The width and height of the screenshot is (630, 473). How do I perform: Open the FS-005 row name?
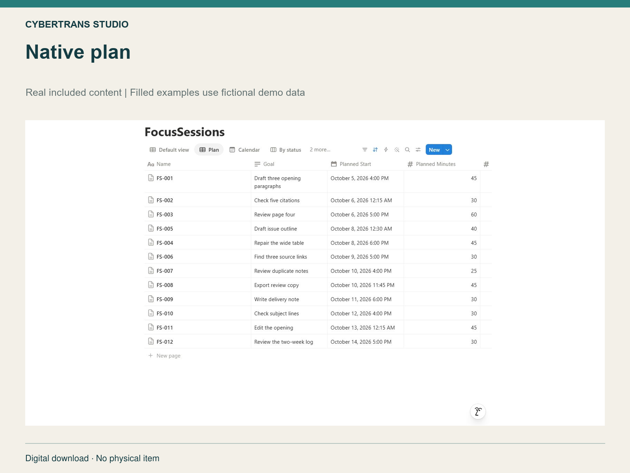click(x=165, y=229)
